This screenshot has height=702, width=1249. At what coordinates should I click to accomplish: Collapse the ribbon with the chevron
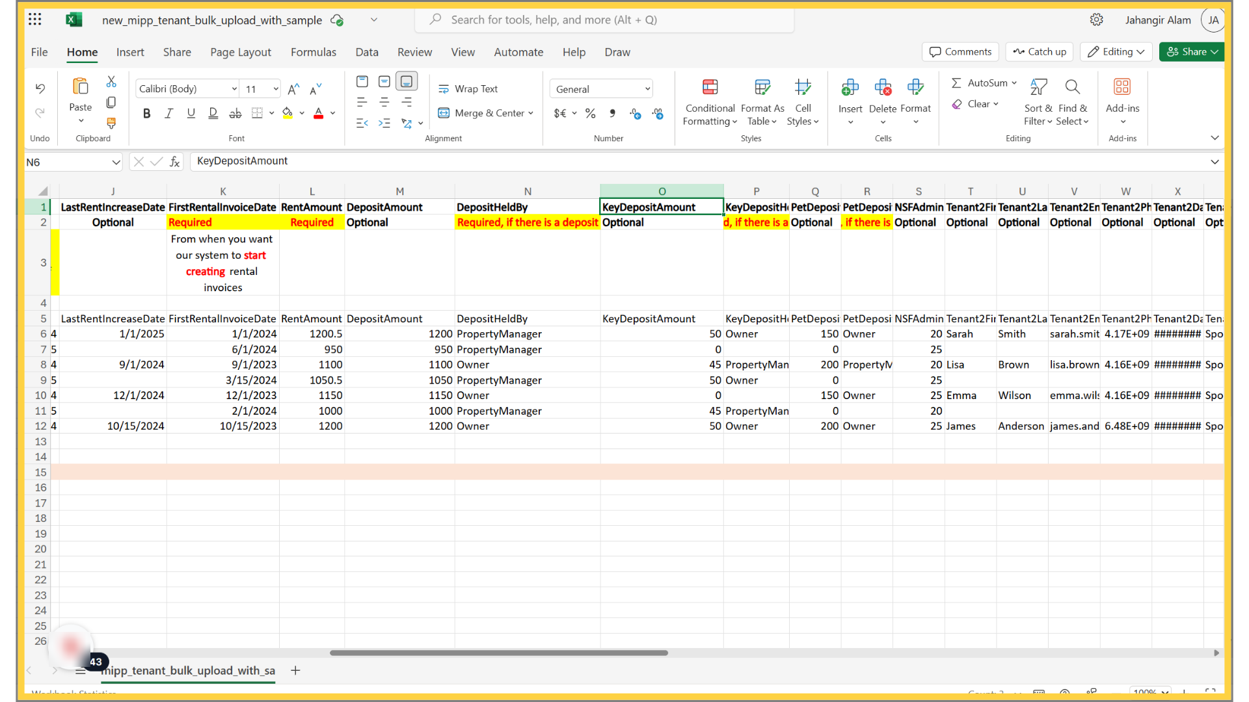point(1215,138)
